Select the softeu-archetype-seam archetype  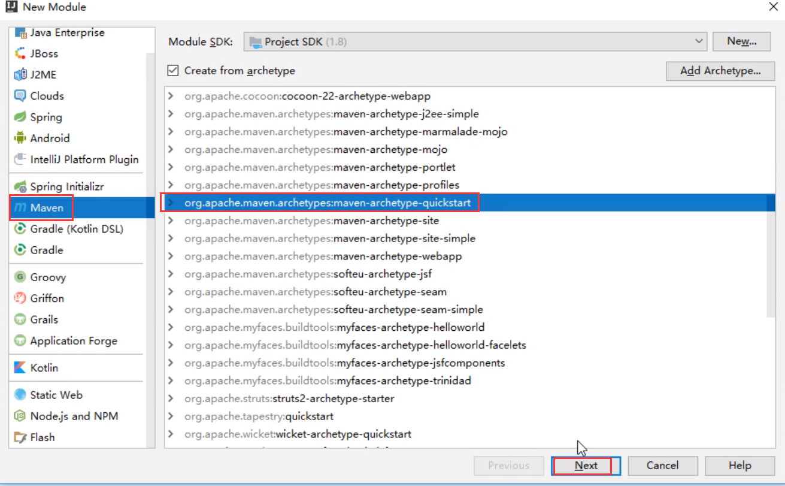coord(316,292)
